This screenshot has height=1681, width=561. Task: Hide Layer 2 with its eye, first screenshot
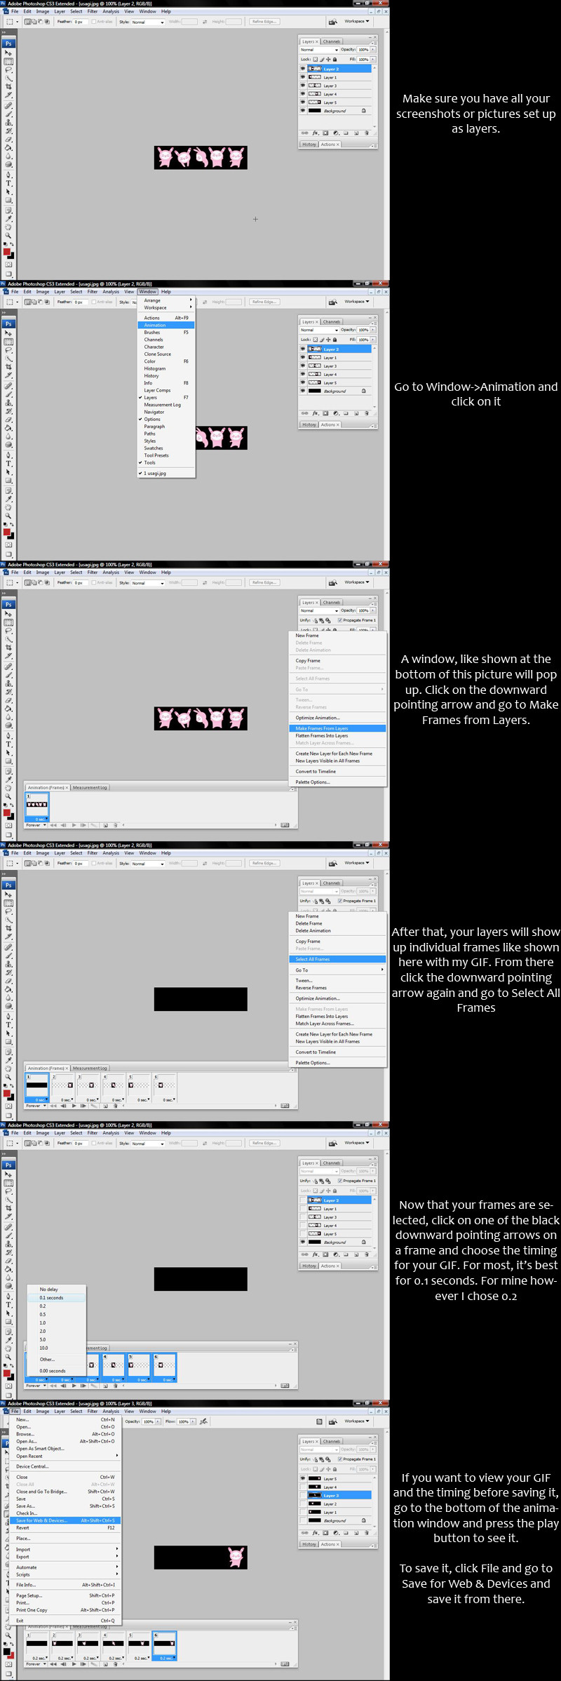pyautogui.click(x=303, y=69)
